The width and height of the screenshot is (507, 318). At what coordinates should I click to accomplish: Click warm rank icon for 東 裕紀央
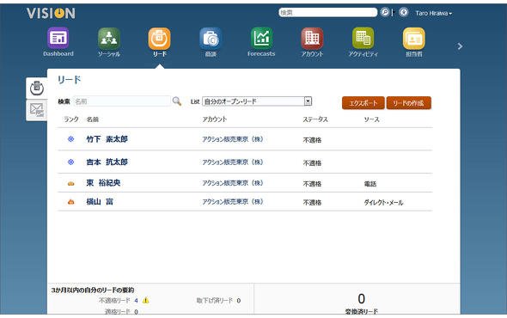70,183
